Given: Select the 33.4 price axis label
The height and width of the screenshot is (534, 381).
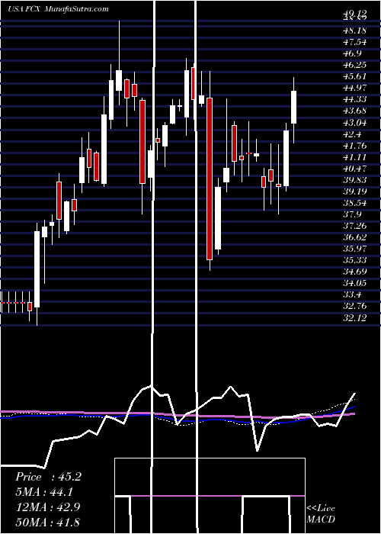Looking at the screenshot, I should 353,295.
